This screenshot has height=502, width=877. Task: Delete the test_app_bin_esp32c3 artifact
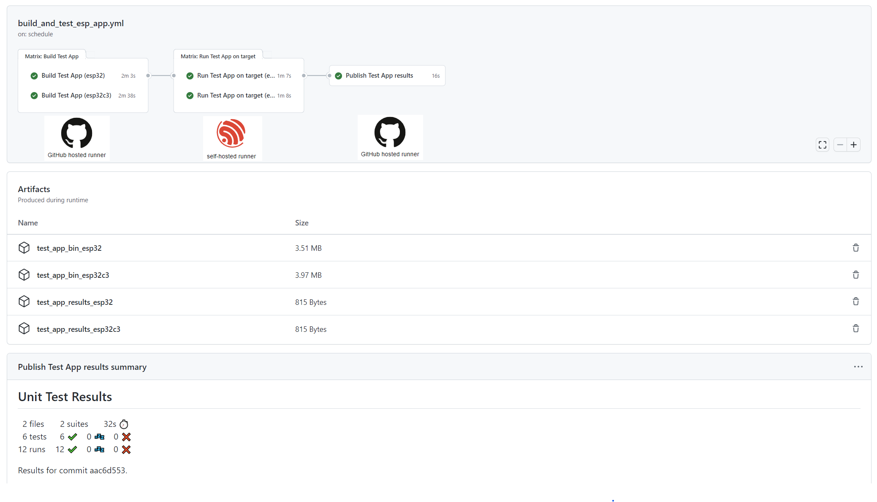point(855,275)
